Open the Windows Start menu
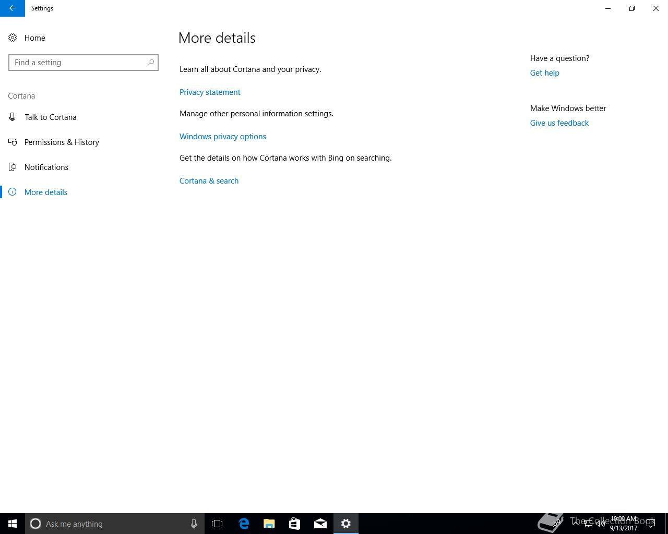 13,524
